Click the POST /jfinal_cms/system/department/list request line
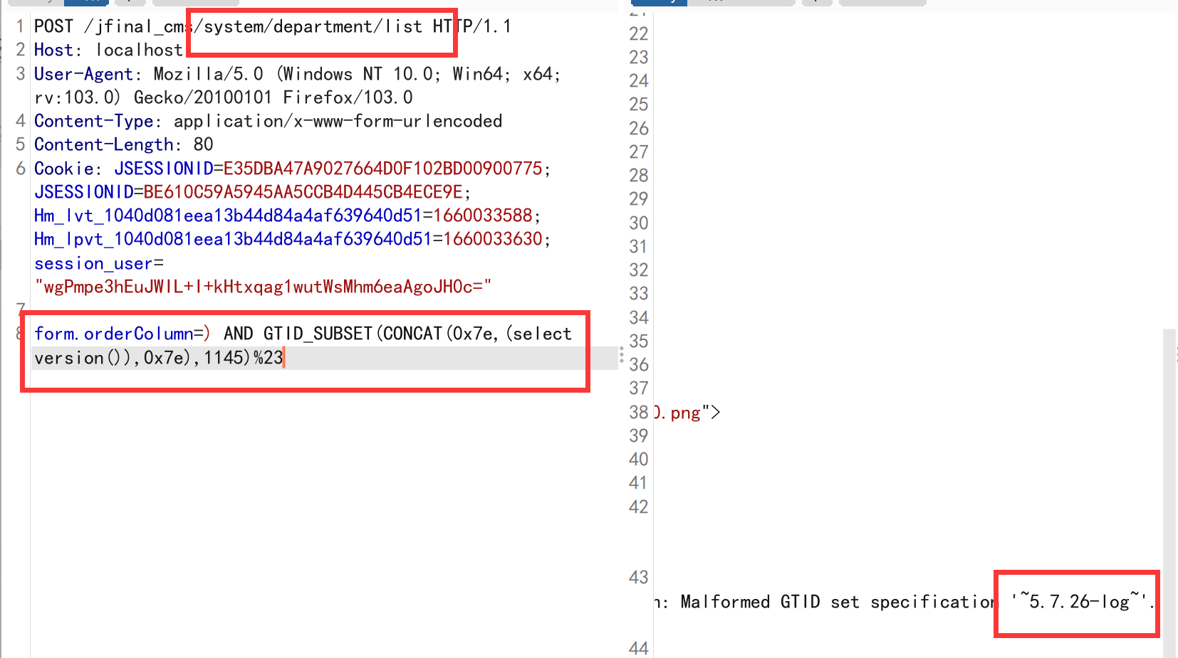The width and height of the screenshot is (1178, 658). click(x=272, y=27)
